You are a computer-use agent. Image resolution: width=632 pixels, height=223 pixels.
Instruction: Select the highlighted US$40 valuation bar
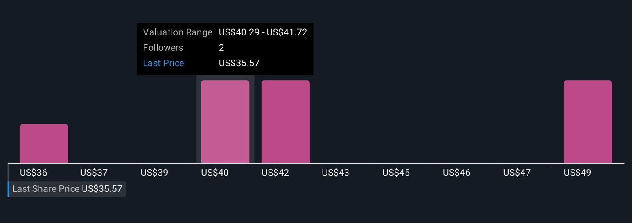[x=225, y=122]
